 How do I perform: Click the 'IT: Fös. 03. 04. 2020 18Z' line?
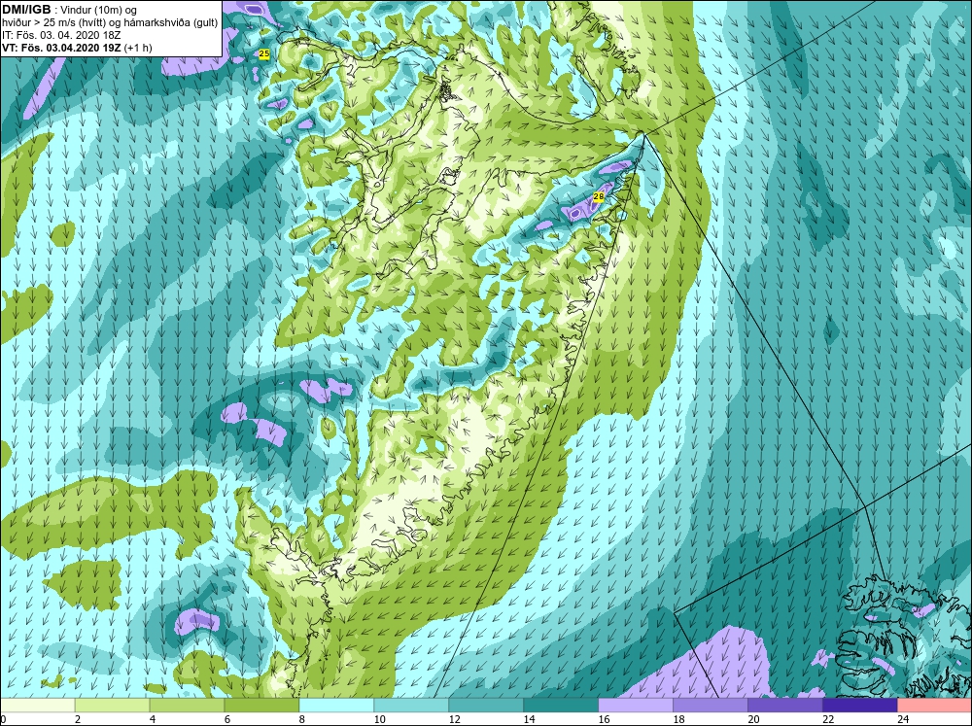(61, 35)
